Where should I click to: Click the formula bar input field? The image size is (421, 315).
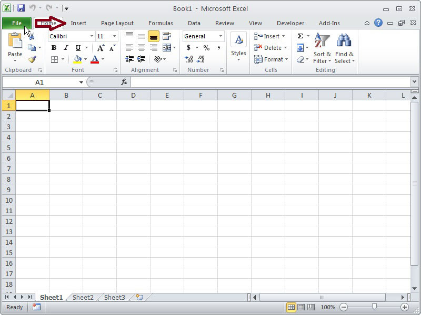(270, 82)
